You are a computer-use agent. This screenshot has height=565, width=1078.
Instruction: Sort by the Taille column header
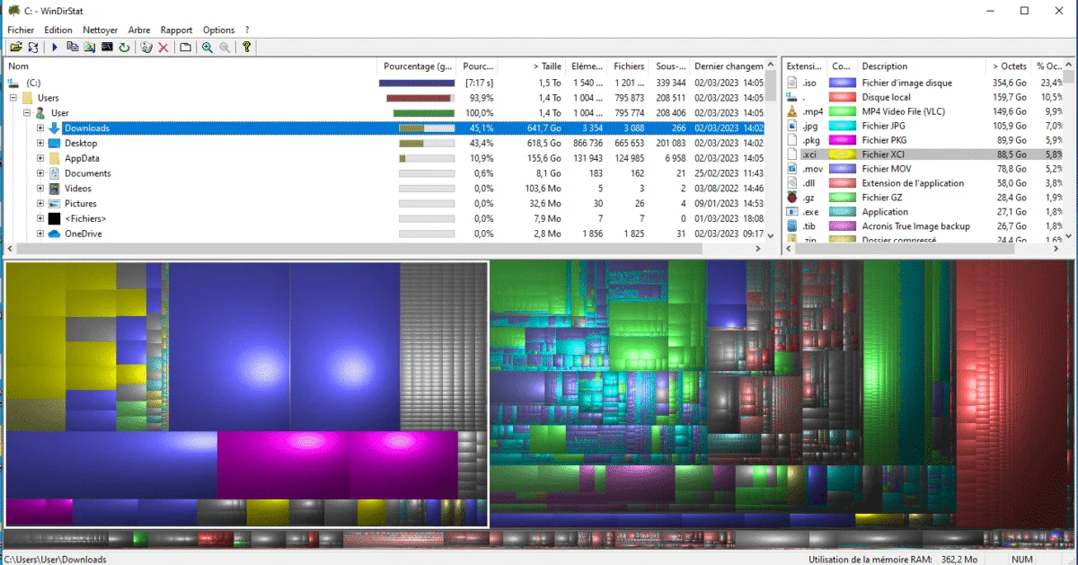(x=531, y=66)
